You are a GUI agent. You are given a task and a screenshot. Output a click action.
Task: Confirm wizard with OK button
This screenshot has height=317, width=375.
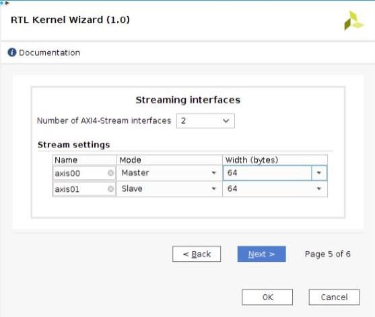pyautogui.click(x=267, y=297)
